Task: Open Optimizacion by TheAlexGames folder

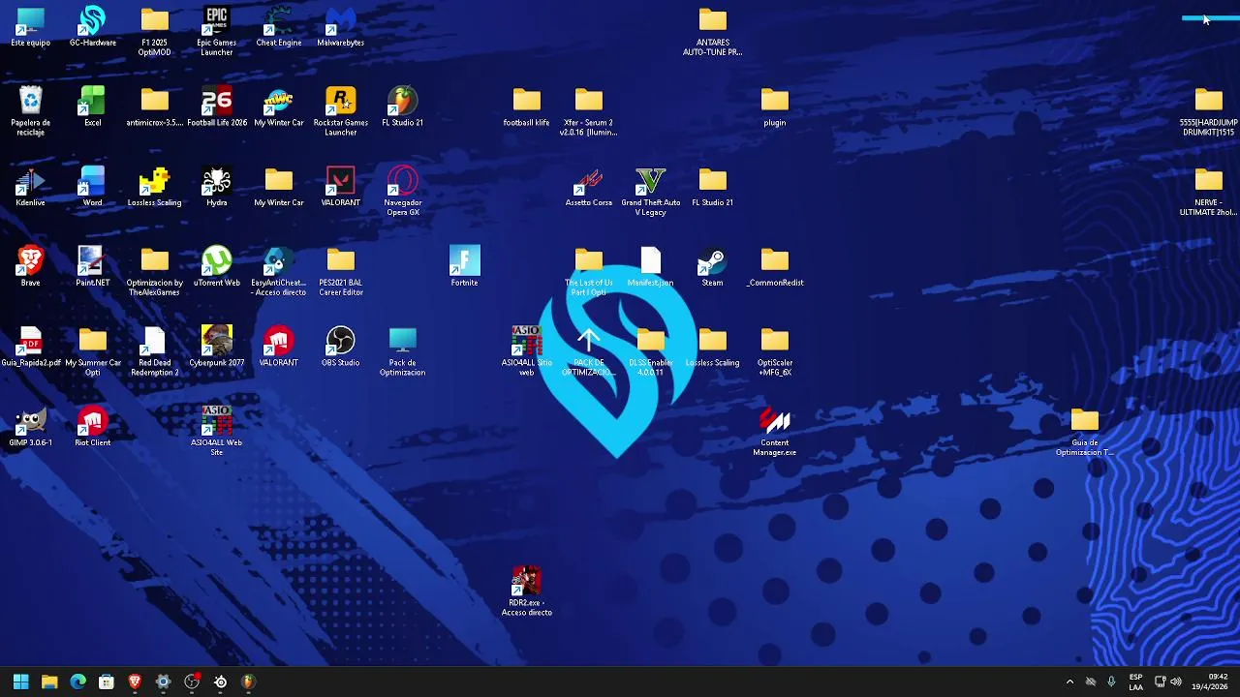Action: (x=154, y=271)
